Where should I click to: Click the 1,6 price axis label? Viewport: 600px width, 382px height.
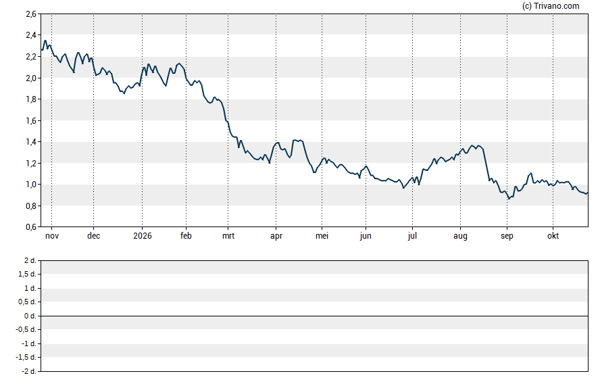pyautogui.click(x=31, y=120)
